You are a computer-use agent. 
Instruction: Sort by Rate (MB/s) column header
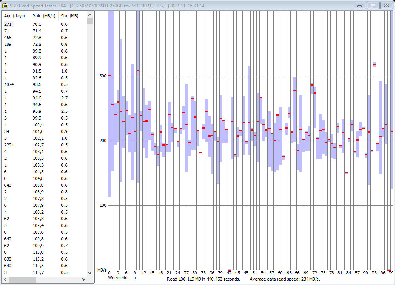tap(44, 16)
